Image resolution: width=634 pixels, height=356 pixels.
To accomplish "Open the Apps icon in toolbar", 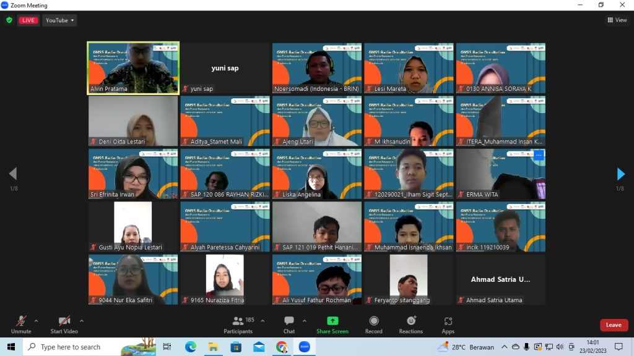I will pos(448,321).
